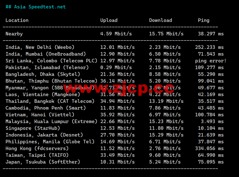This screenshot has width=239, height=177.
Task: Click Tsukuba download '5.24 Mbit/s'
Action: (165, 162)
